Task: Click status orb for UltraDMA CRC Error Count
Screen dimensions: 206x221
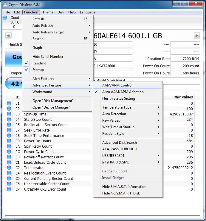Action: (x=9, y=189)
